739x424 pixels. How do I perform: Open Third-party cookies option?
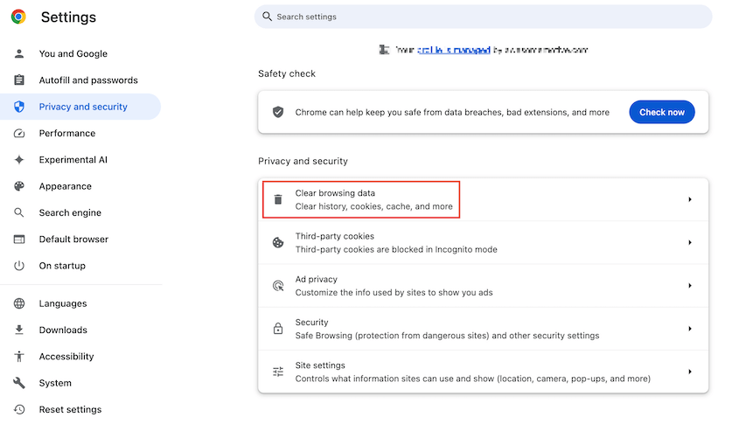483,243
